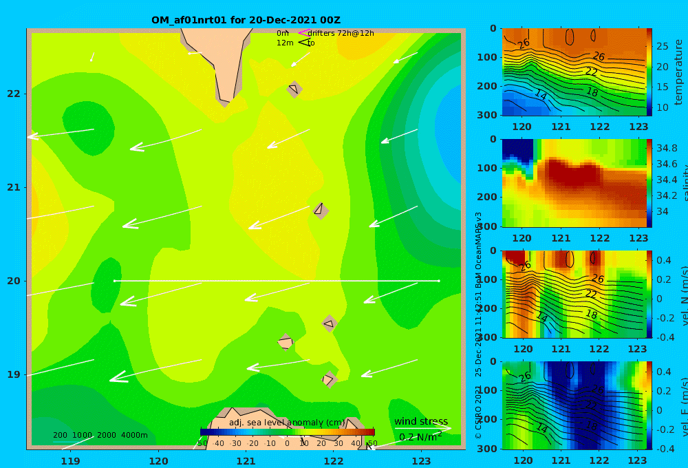Click the -0.4 tick on vel. N colorbar

pos(665,337)
